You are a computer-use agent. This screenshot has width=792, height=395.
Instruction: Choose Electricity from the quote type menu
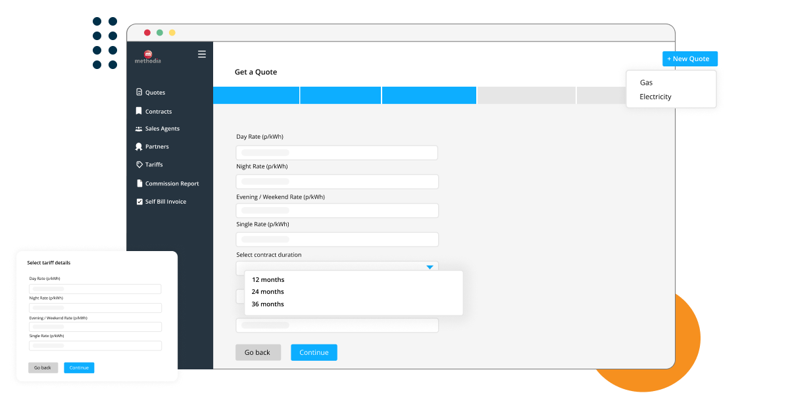pos(655,97)
